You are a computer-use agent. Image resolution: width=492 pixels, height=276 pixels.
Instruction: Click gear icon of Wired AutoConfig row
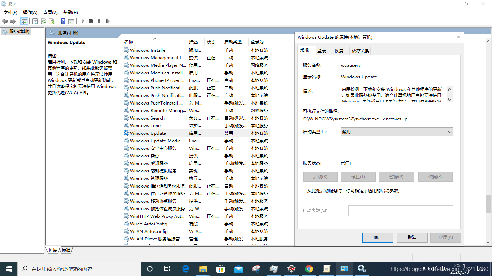click(126, 224)
